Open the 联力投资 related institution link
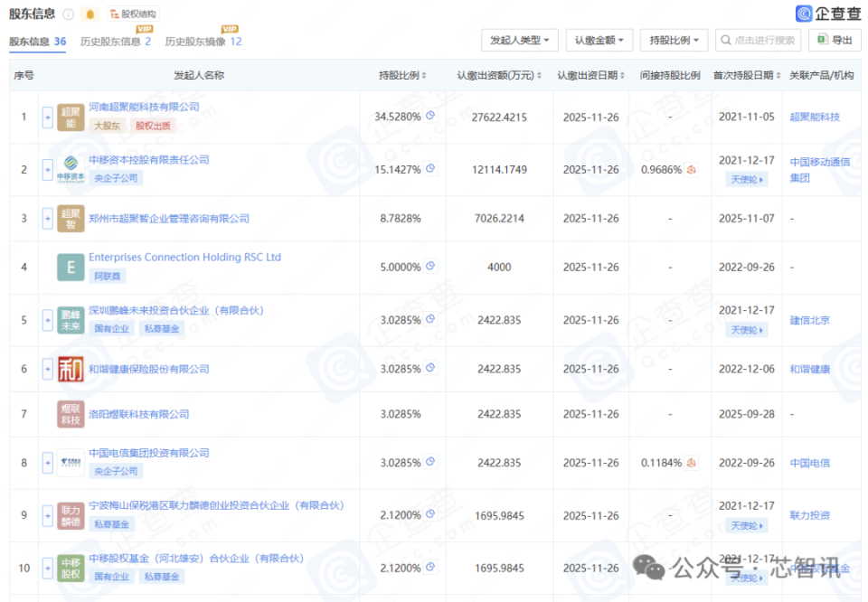 point(810,516)
